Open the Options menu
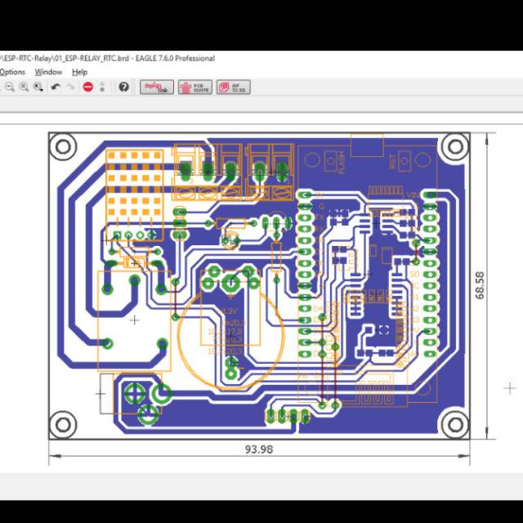Image resolution: width=523 pixels, height=523 pixels. click(x=12, y=72)
